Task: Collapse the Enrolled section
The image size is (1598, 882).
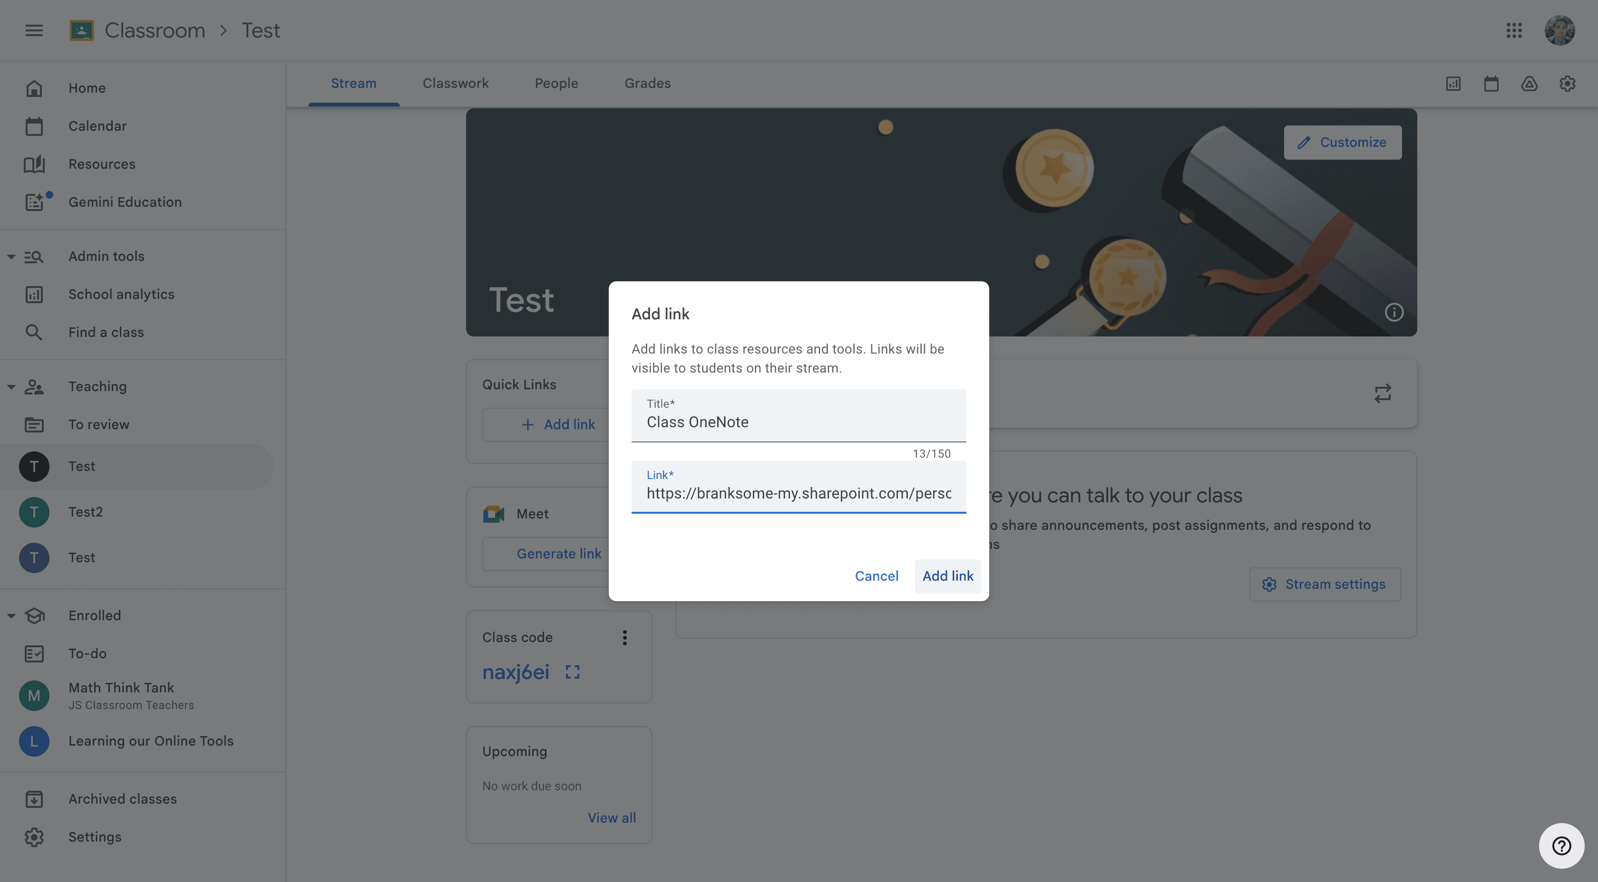Action: tap(11, 615)
